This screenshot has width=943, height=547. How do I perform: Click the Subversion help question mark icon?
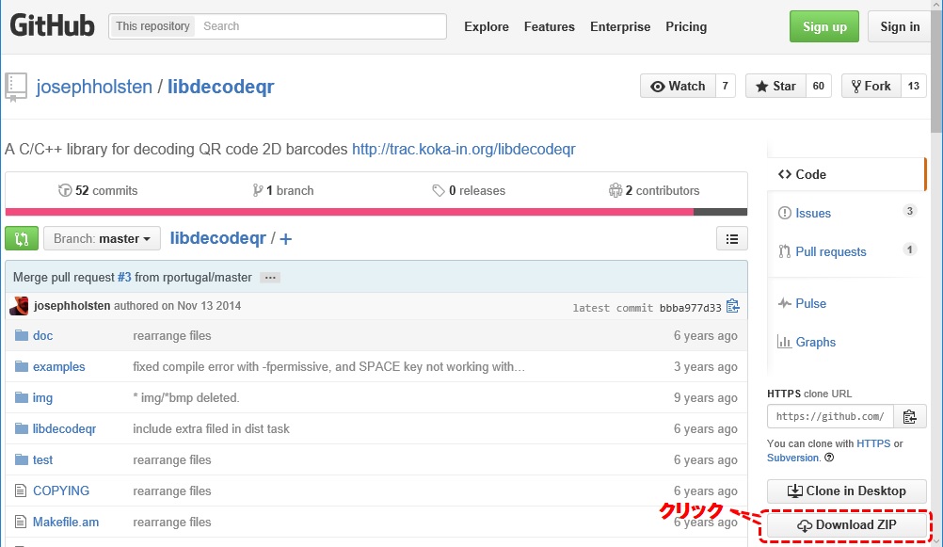pyautogui.click(x=829, y=458)
